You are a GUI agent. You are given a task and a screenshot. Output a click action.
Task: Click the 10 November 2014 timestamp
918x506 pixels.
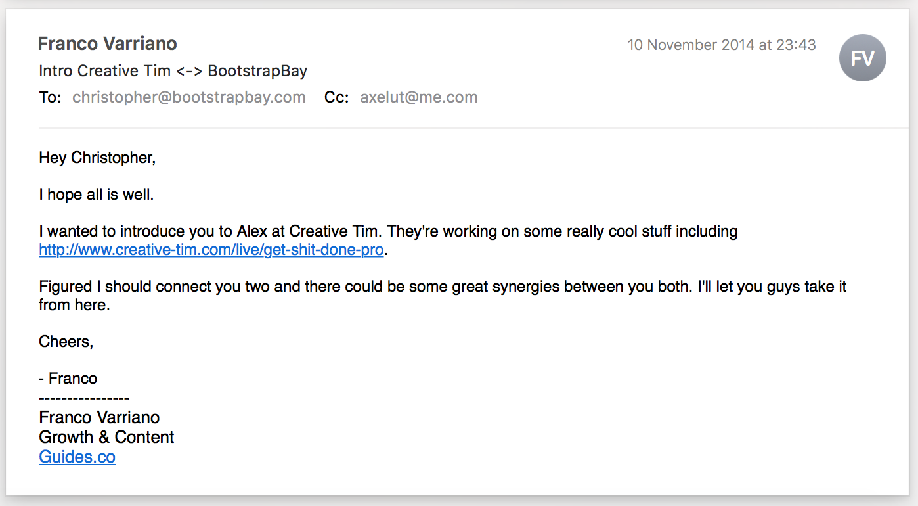click(x=721, y=45)
